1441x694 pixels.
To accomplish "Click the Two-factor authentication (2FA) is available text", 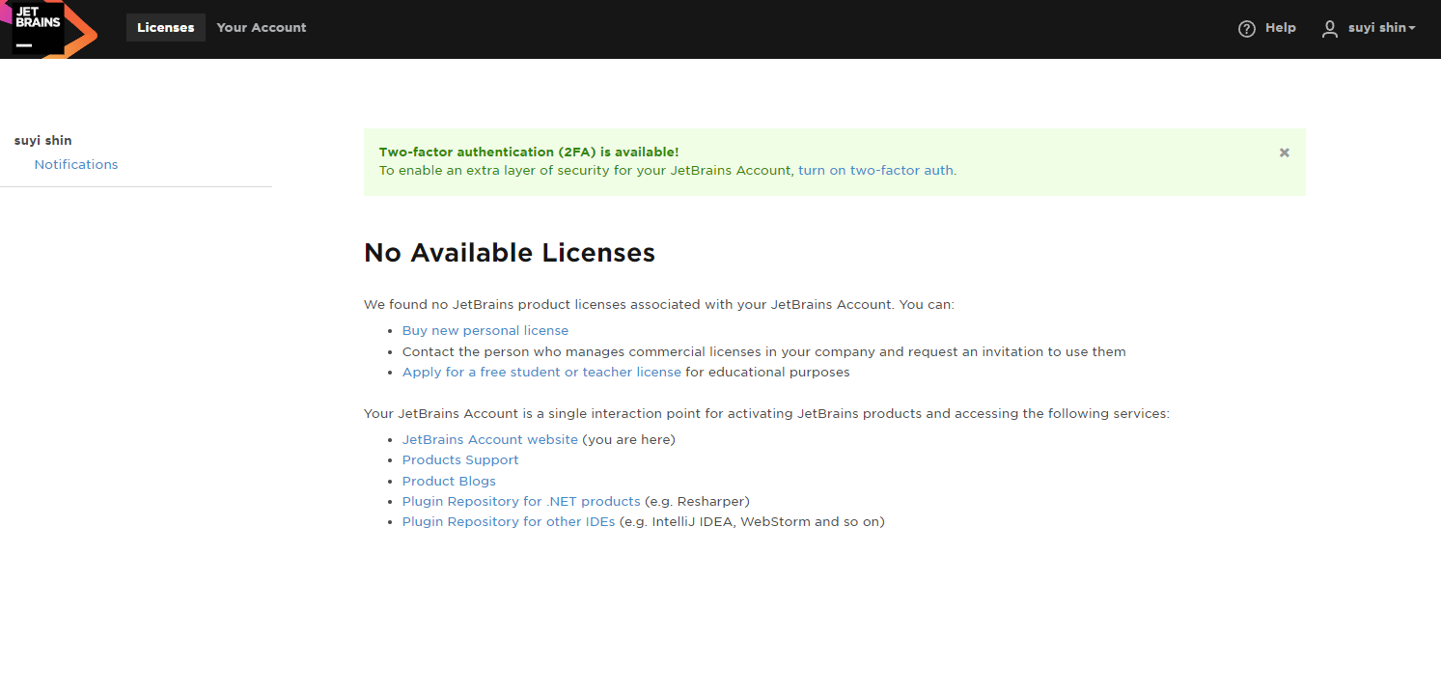I will pyautogui.click(x=529, y=153).
